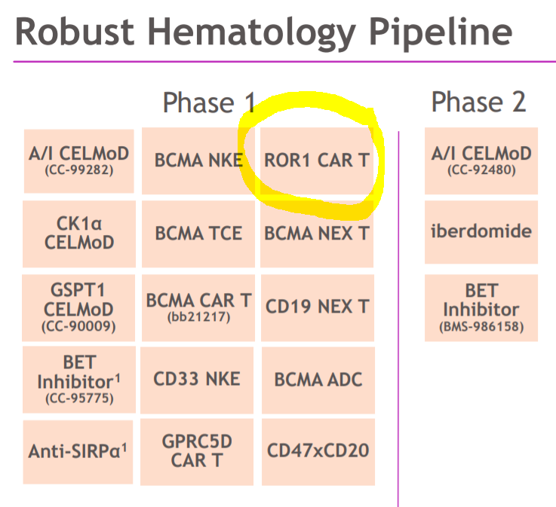Click the Phase 1 heading
The image size is (556, 507).
[209, 103]
